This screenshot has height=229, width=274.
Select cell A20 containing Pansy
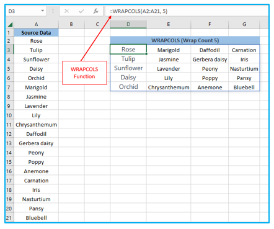[x=36, y=209]
